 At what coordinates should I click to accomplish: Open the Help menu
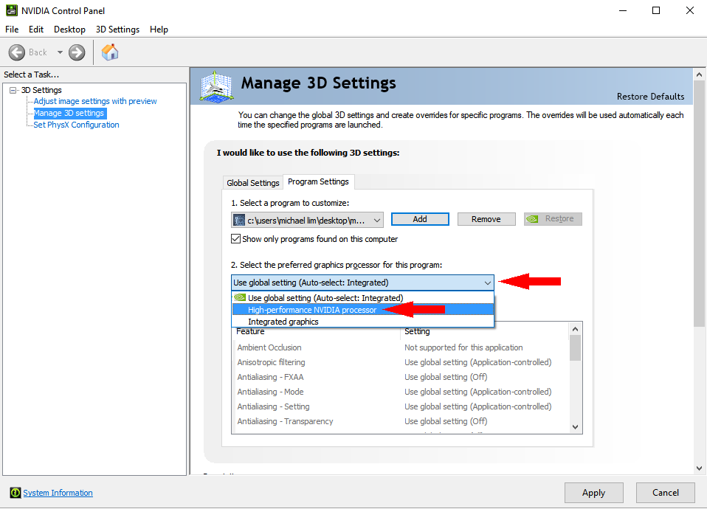pyautogui.click(x=159, y=30)
